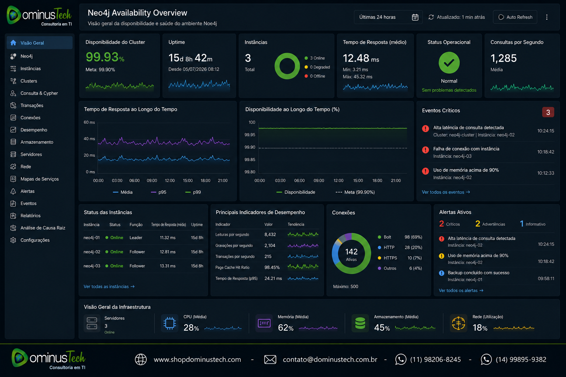Toggle the p95 legend series
Viewport: 566px width, 377px height.
tap(159, 192)
